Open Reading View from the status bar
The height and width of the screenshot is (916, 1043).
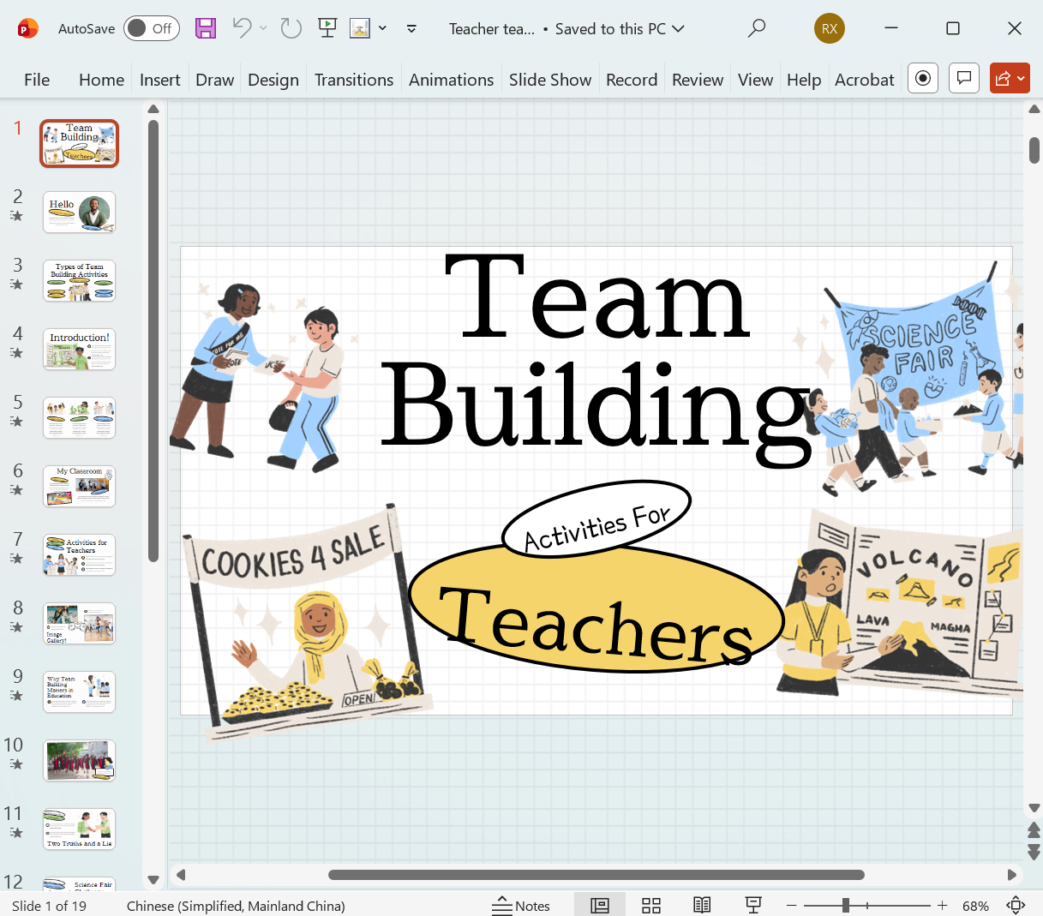click(x=701, y=905)
